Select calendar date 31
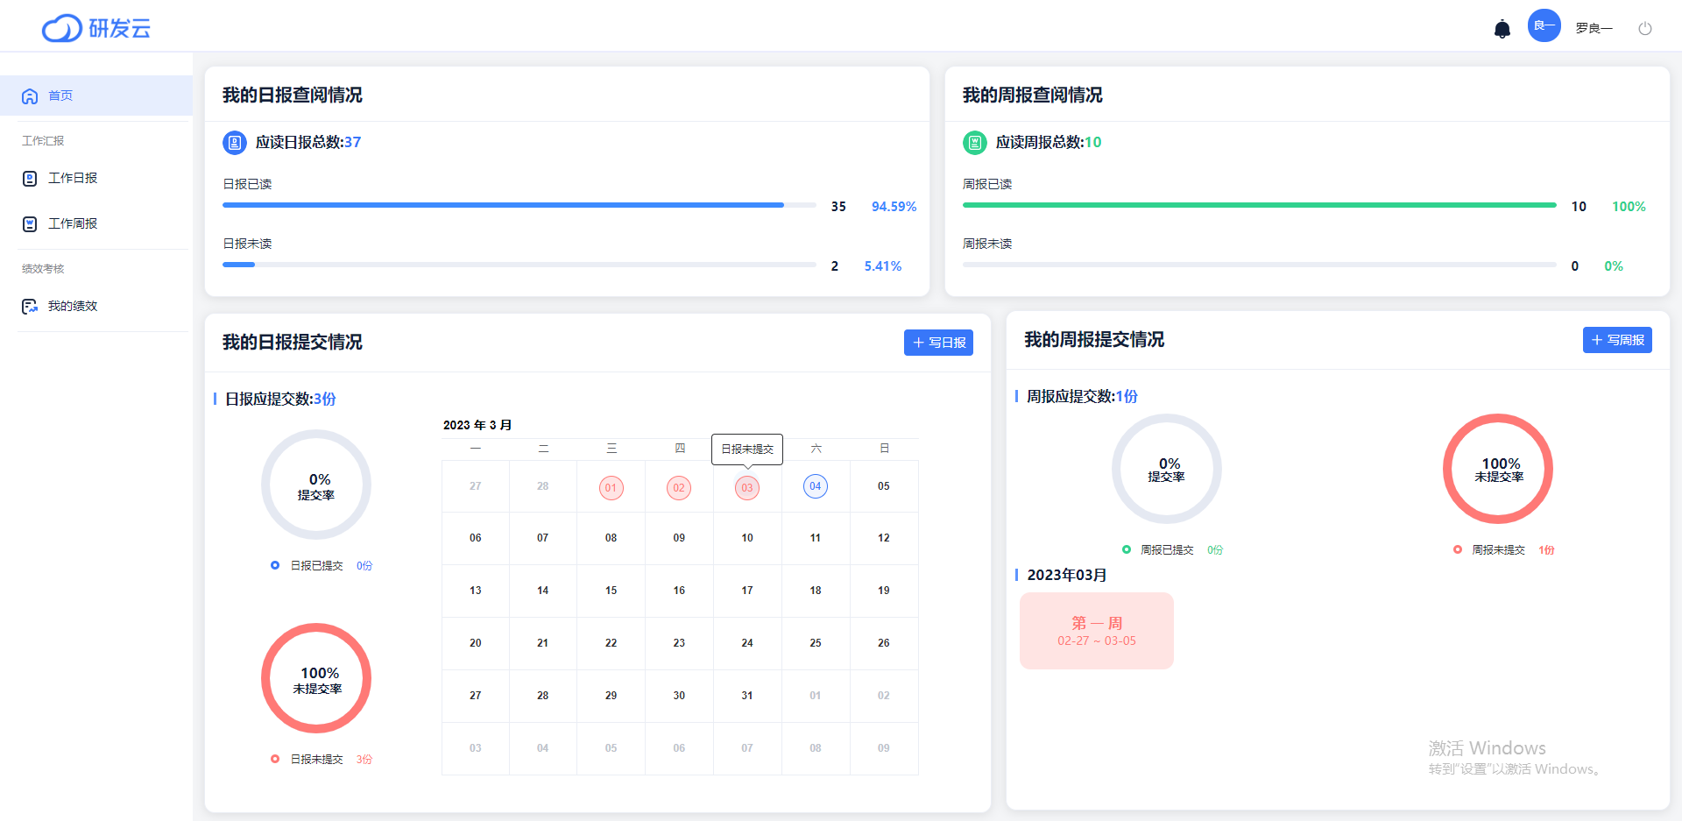The width and height of the screenshot is (1682, 821). click(x=747, y=696)
